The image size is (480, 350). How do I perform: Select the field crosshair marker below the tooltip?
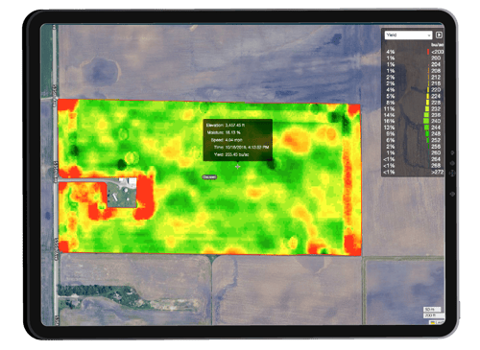[x=237, y=166]
